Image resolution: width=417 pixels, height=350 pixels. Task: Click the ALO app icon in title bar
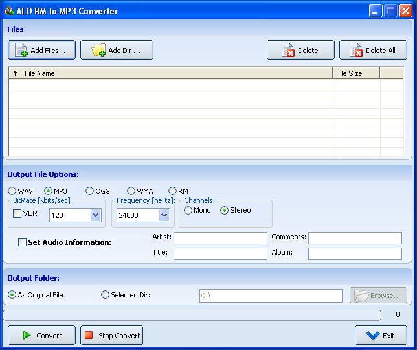9,11
